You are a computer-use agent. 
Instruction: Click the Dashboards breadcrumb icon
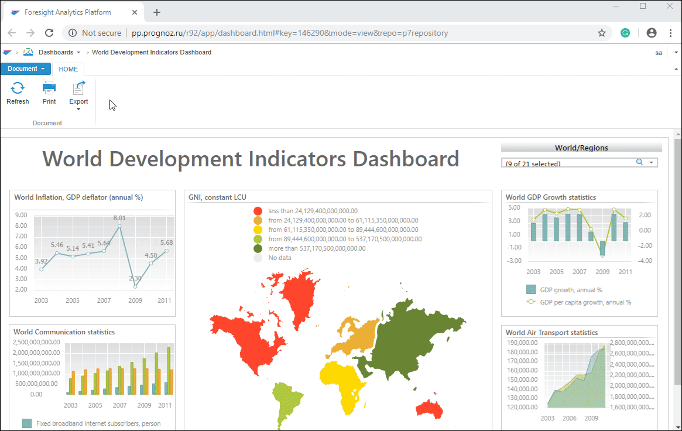click(x=28, y=52)
